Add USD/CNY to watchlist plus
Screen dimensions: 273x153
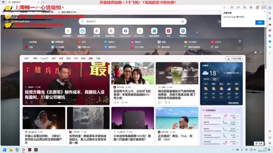coord(238,117)
